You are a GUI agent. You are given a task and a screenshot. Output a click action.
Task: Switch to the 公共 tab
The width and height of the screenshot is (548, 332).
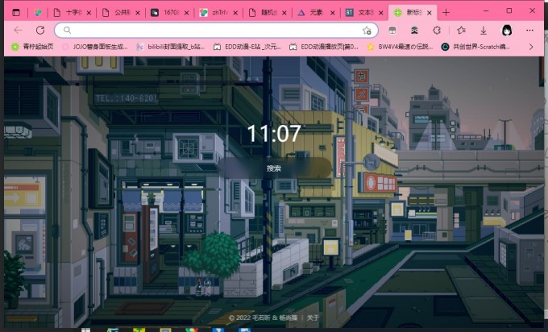click(x=117, y=13)
